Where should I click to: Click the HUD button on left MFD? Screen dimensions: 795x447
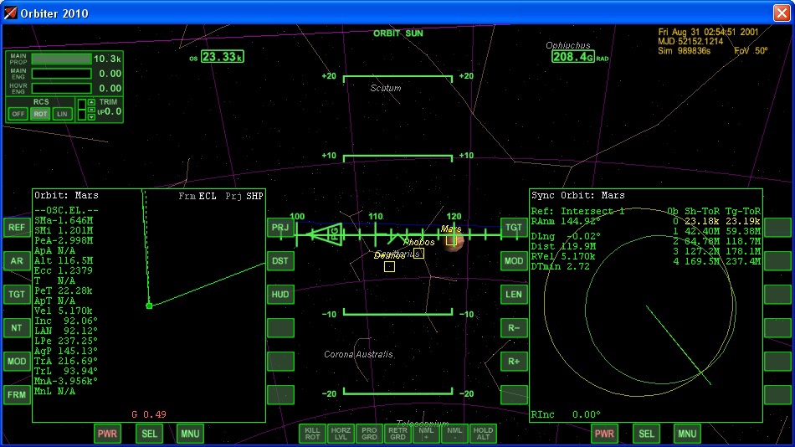(x=280, y=294)
